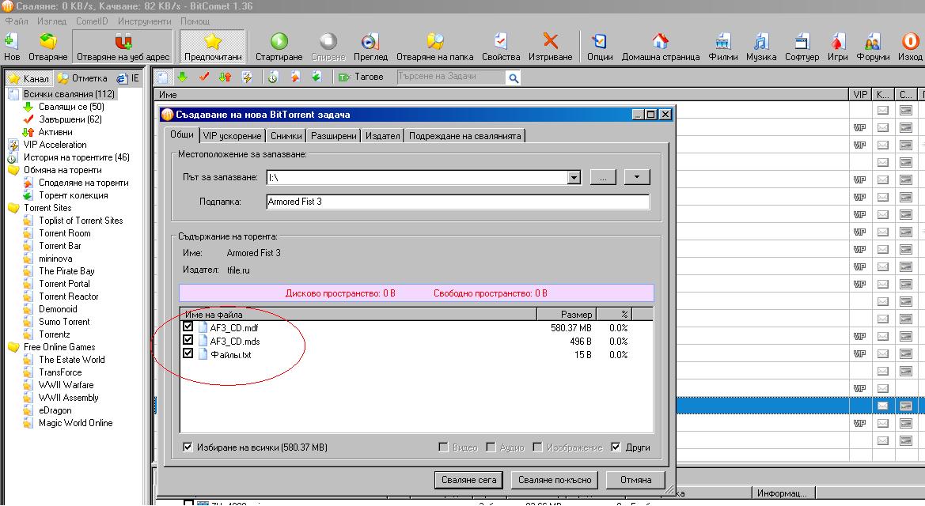Viewport: 925px width, 506px height.
Task: Open Отваряне на уеб адрес magnet icon
Action: click(123, 42)
